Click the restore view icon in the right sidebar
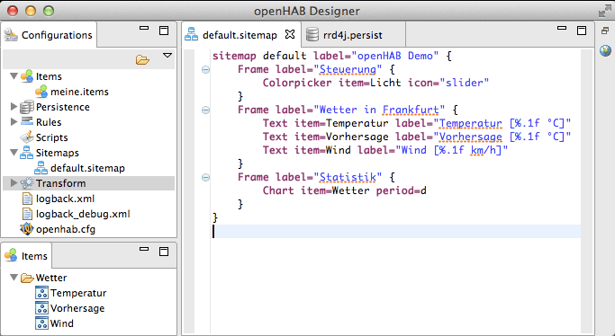Screen dimensions: 615x336 [605, 31]
